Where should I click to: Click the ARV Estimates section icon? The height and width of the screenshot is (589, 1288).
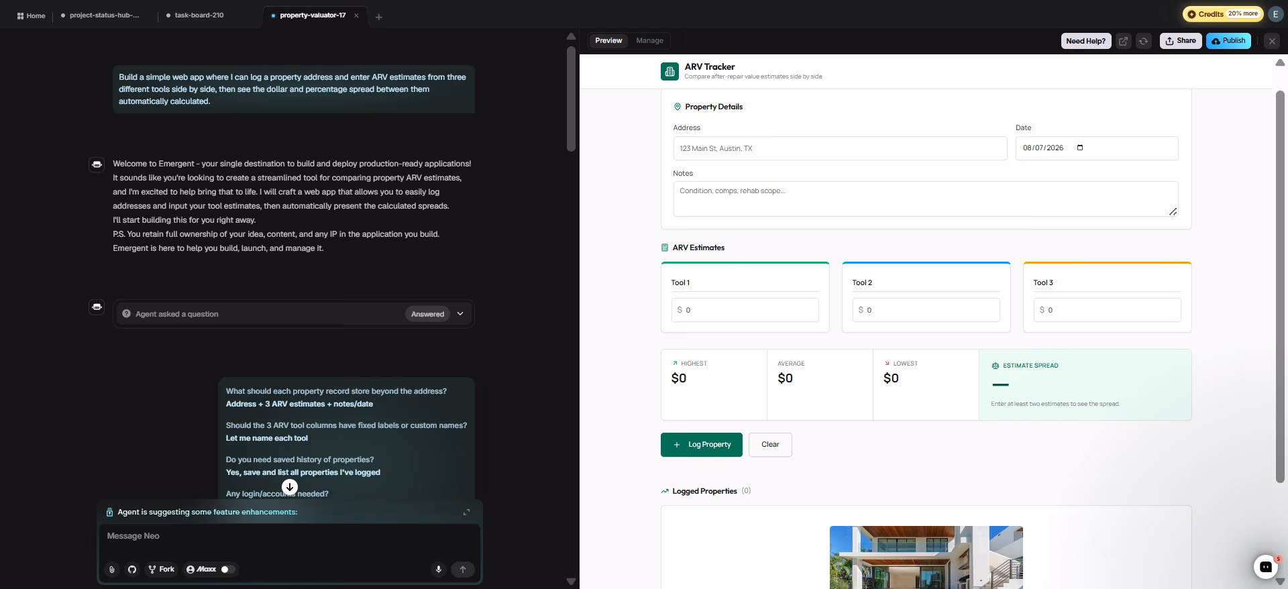(x=664, y=248)
